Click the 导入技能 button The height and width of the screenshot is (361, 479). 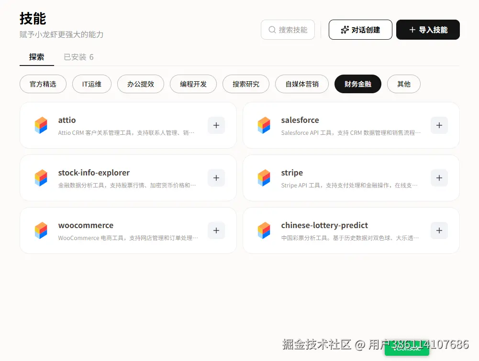click(428, 30)
